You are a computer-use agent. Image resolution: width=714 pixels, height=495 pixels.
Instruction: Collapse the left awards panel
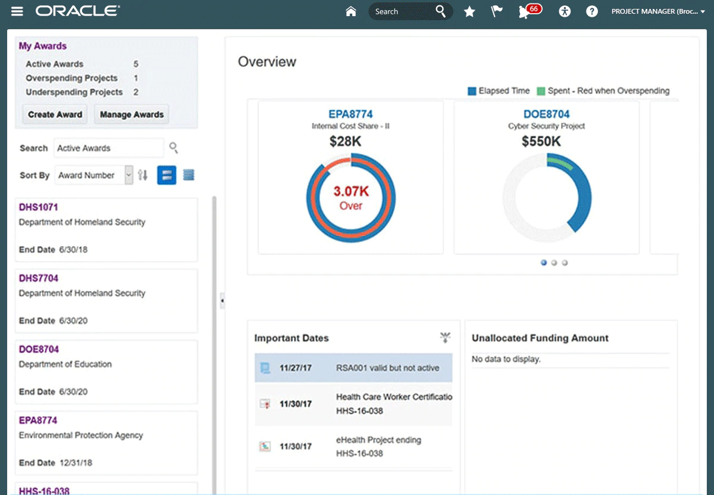pos(222,300)
